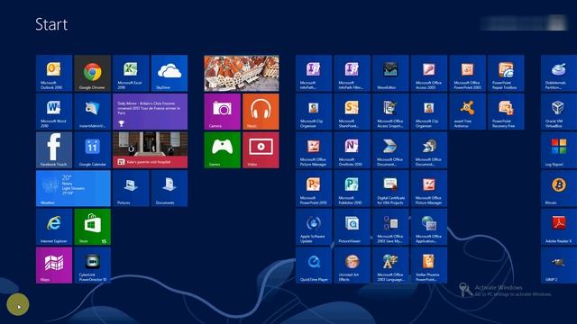Open the Bitcoin tile
Screen dimensions: 577x324
point(559,188)
